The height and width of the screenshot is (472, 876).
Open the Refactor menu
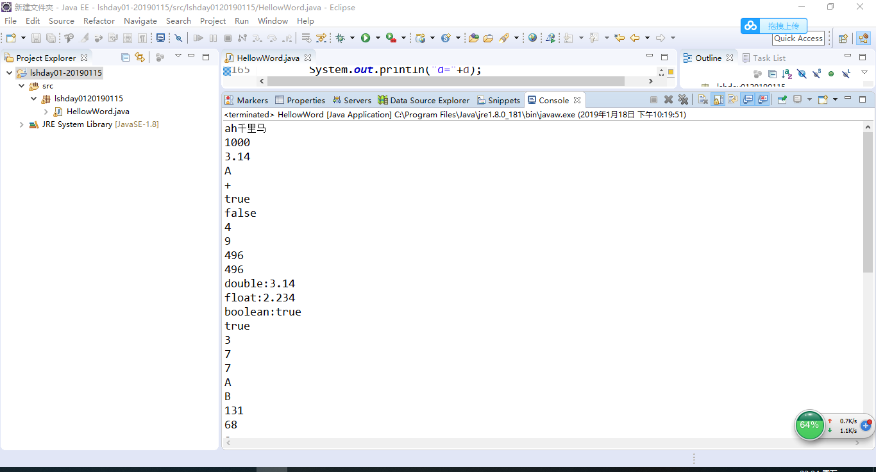point(99,21)
